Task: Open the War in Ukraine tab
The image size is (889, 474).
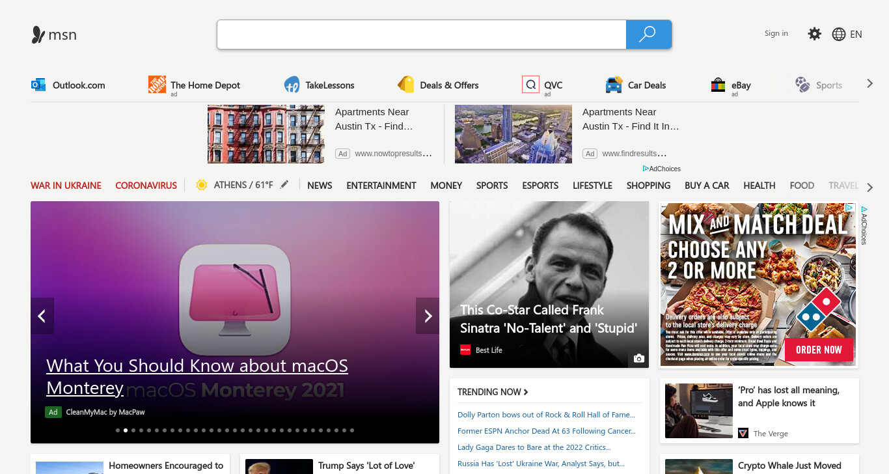Action: (66, 186)
